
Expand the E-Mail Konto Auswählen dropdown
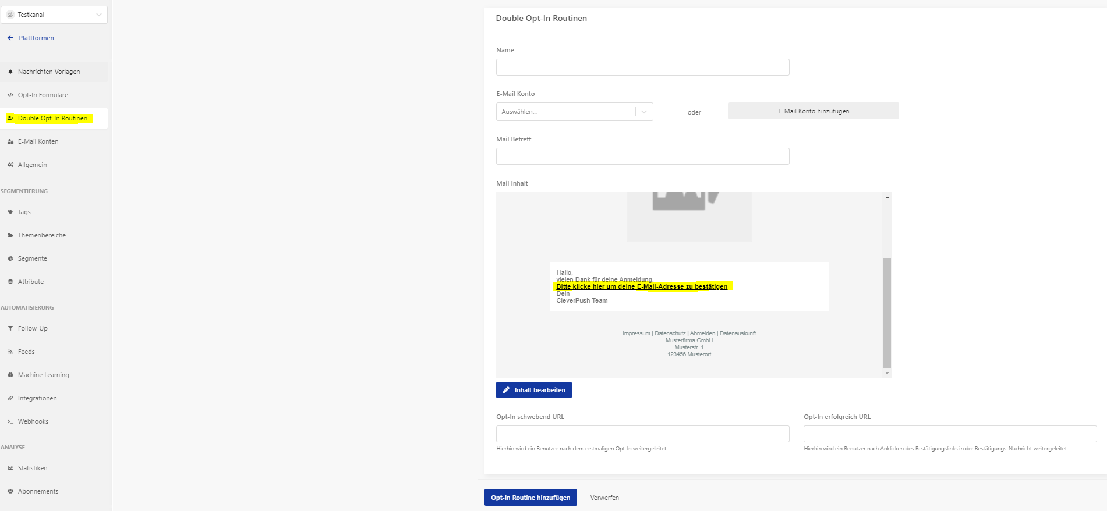574,112
